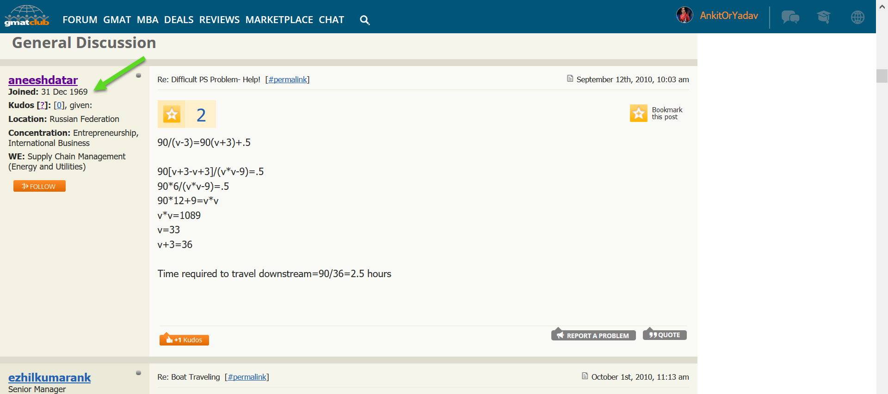Open aneeshdatar's profile link
Viewport: 888px width, 394px height.
43,80
